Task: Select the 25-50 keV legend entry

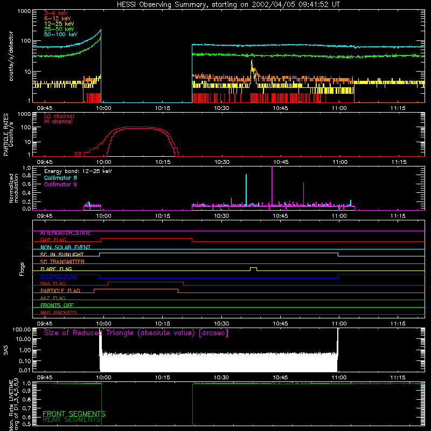Action: tap(59, 29)
